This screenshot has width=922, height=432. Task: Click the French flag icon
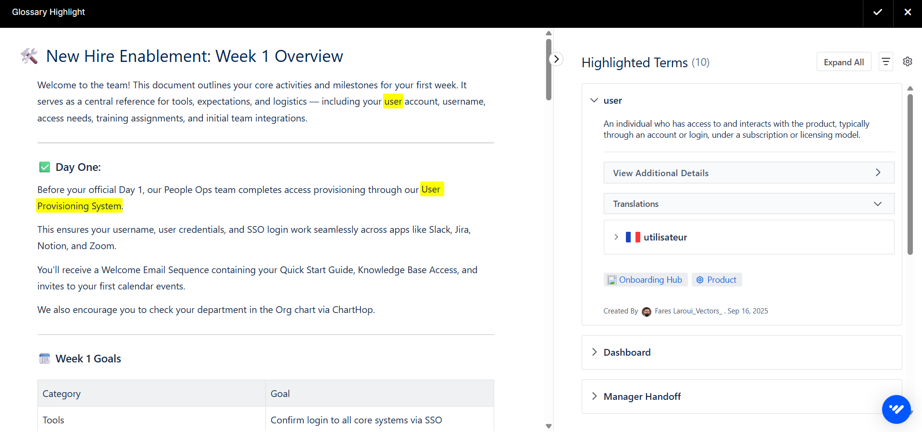coord(633,237)
